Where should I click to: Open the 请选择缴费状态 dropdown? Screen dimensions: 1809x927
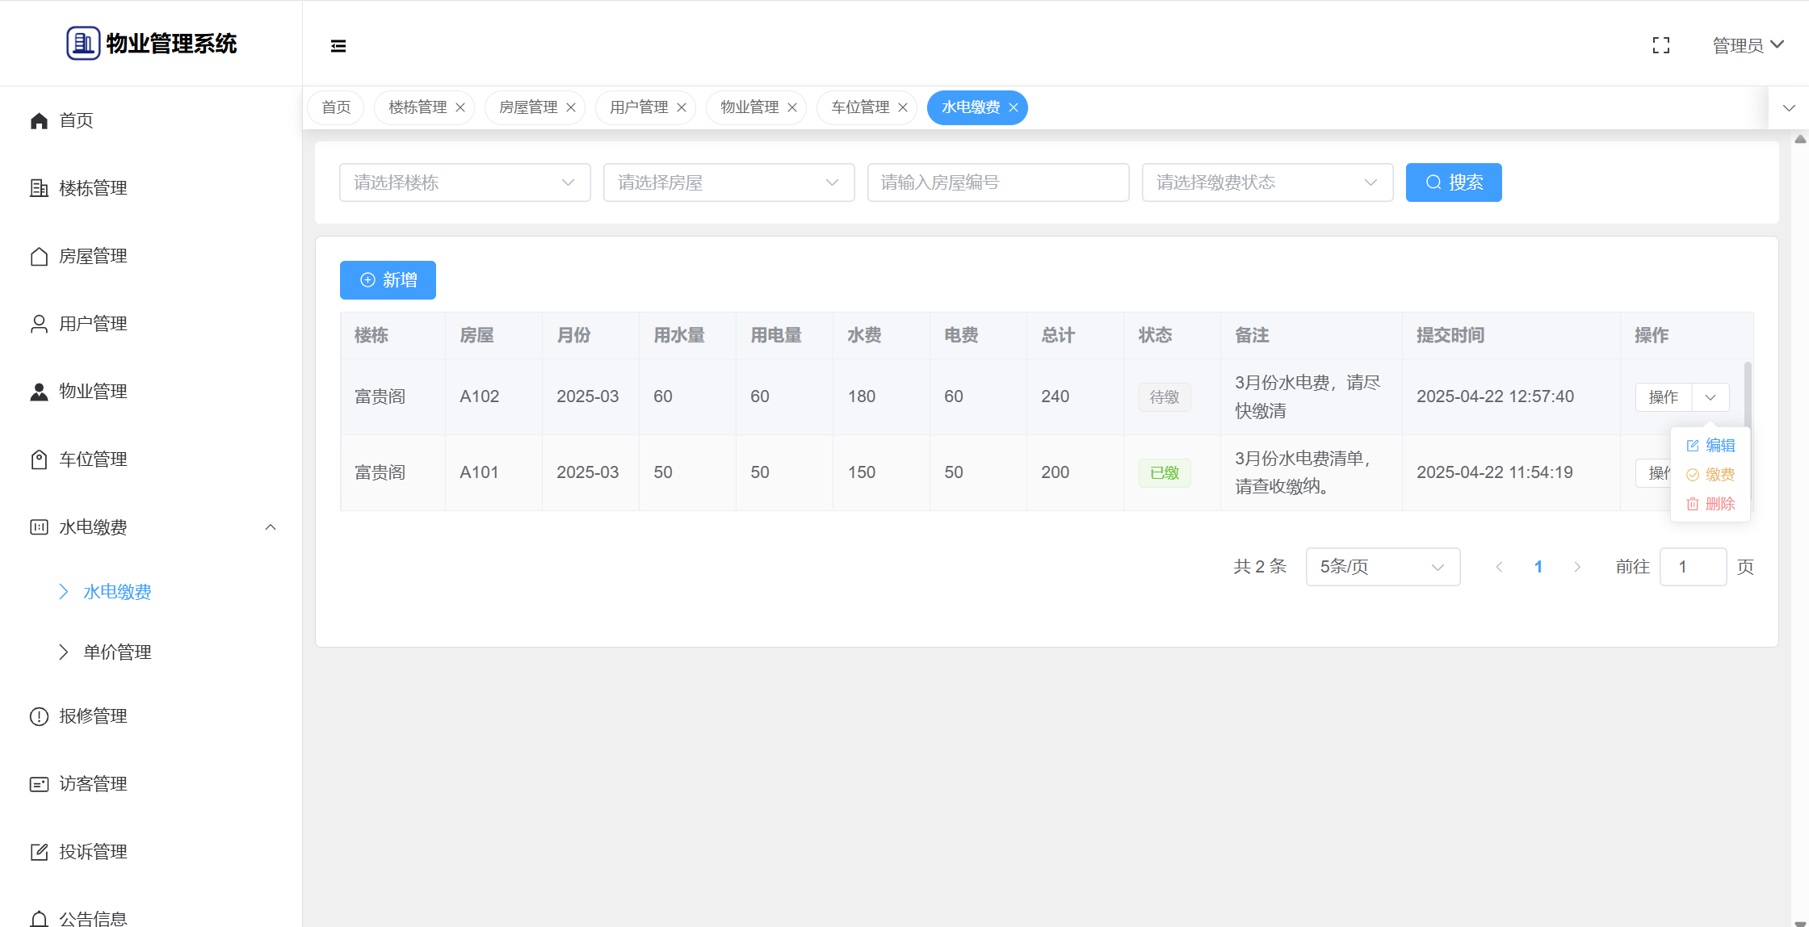pyautogui.click(x=1266, y=182)
